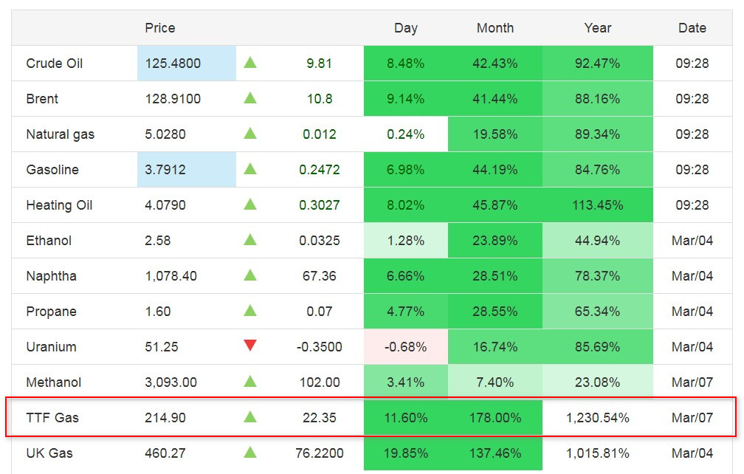Screen dimensions: 744x474
Task: Click the green arrow beside Gasoline
Action: [x=250, y=169]
